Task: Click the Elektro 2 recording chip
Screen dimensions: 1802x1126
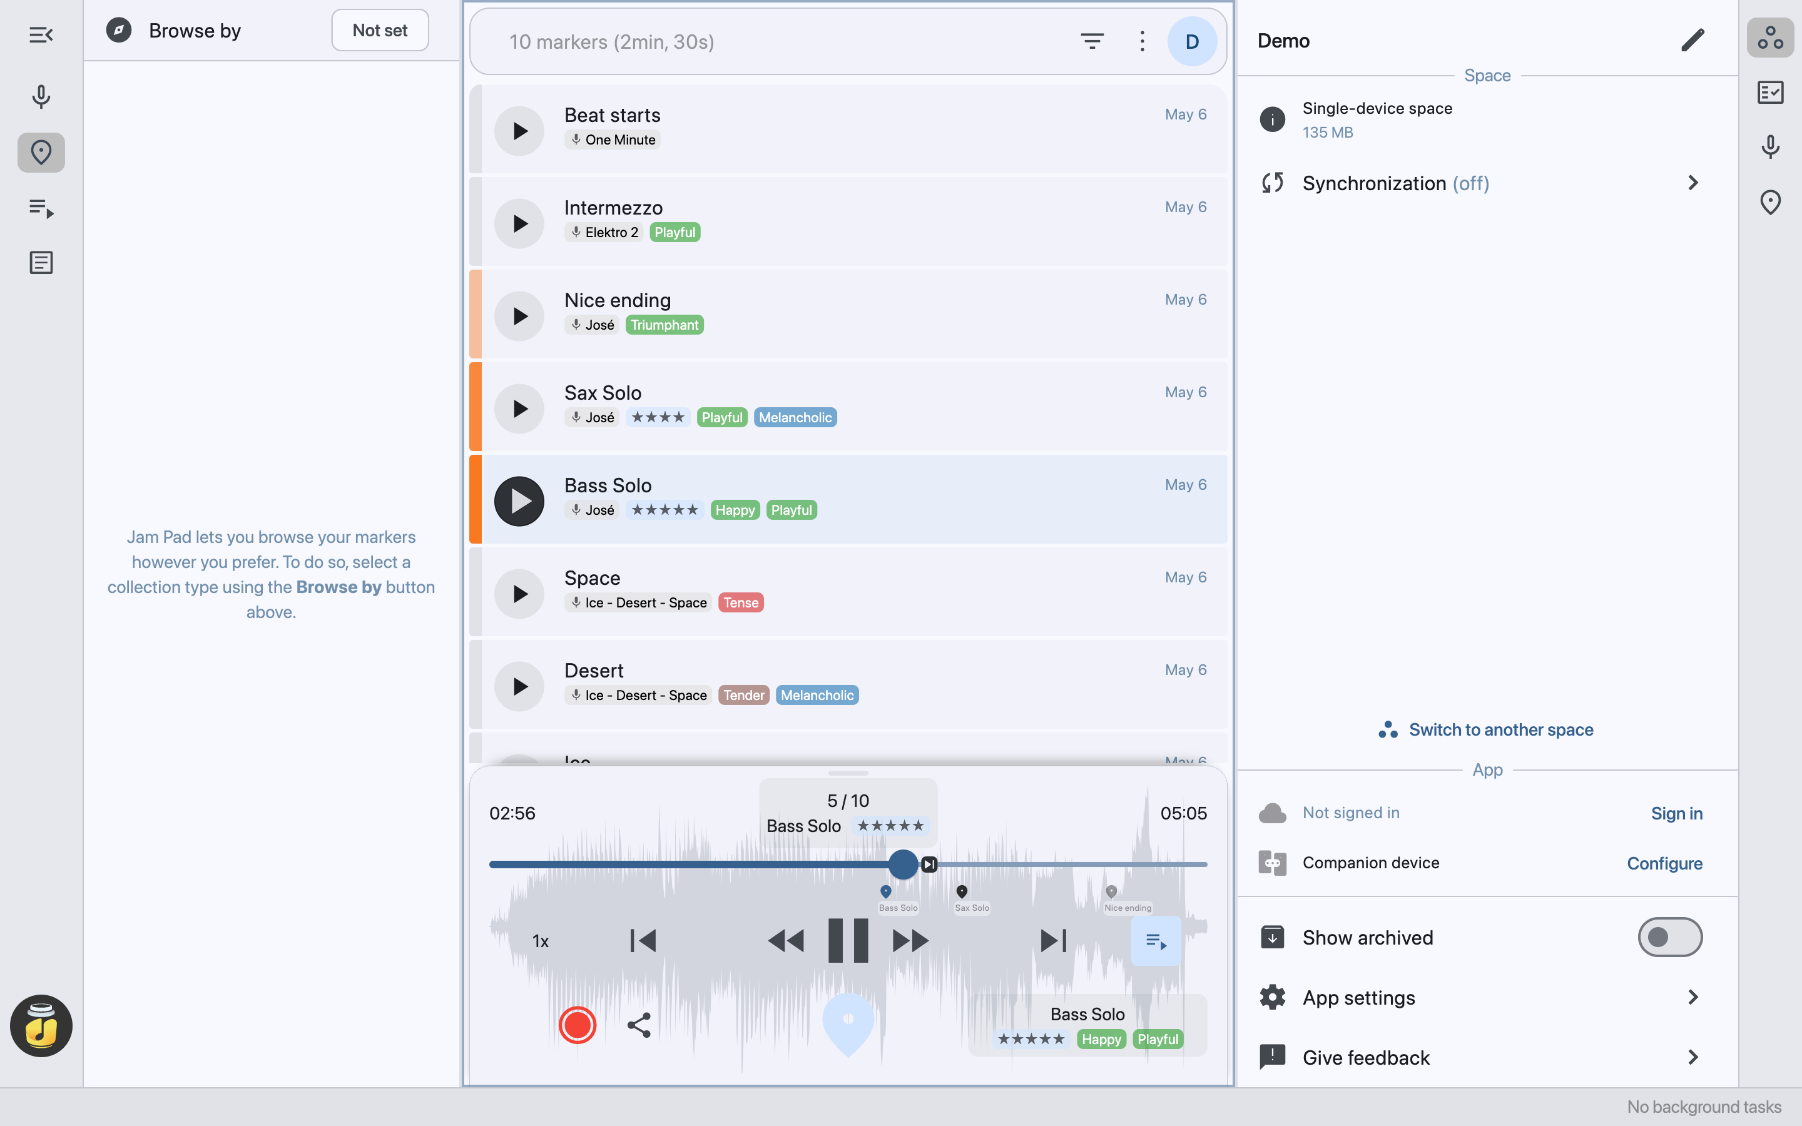Action: (x=604, y=232)
